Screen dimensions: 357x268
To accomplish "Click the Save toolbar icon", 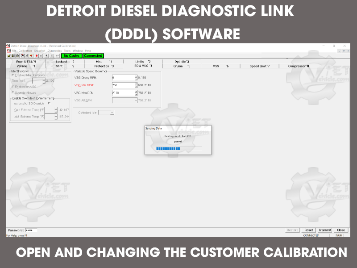I will click(x=12, y=56).
